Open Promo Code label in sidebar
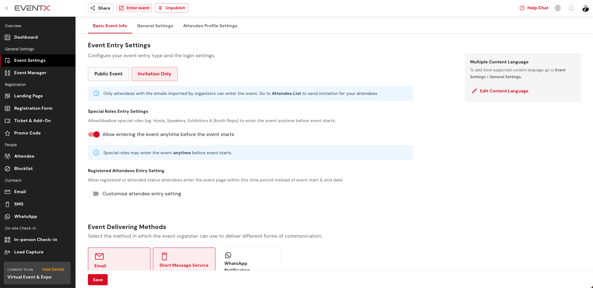The width and height of the screenshot is (593, 288). [28, 133]
